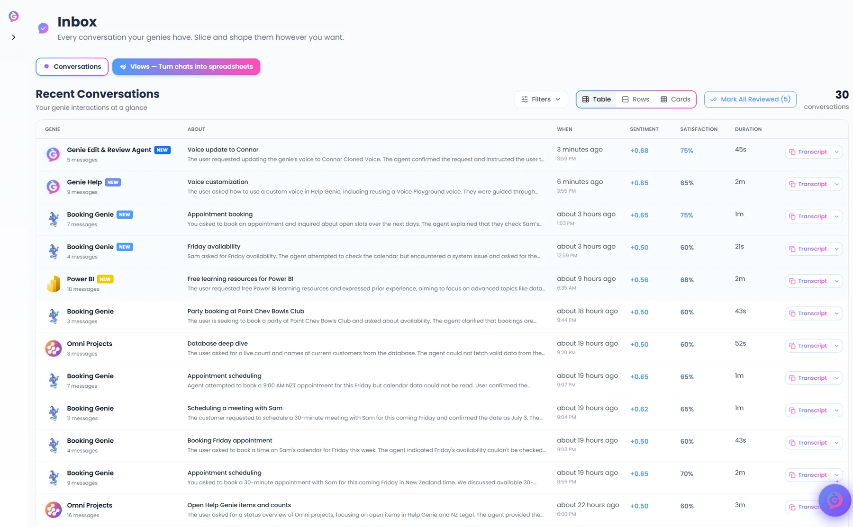Click Booking Genie avatar on Appointment booking row
Viewport: 853px width, 527px height.
point(53,219)
